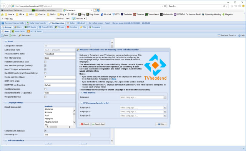Click the smiley feedback icon

243,6
